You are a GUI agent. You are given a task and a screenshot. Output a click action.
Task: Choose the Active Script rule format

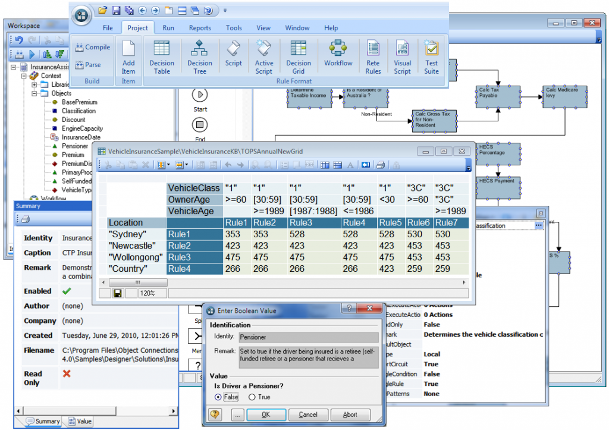pyautogui.click(x=263, y=57)
